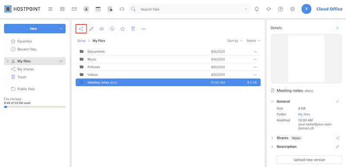Click the share icon next to Shares
This screenshot has width=346, height=167.
pyautogui.click(x=337, y=138)
